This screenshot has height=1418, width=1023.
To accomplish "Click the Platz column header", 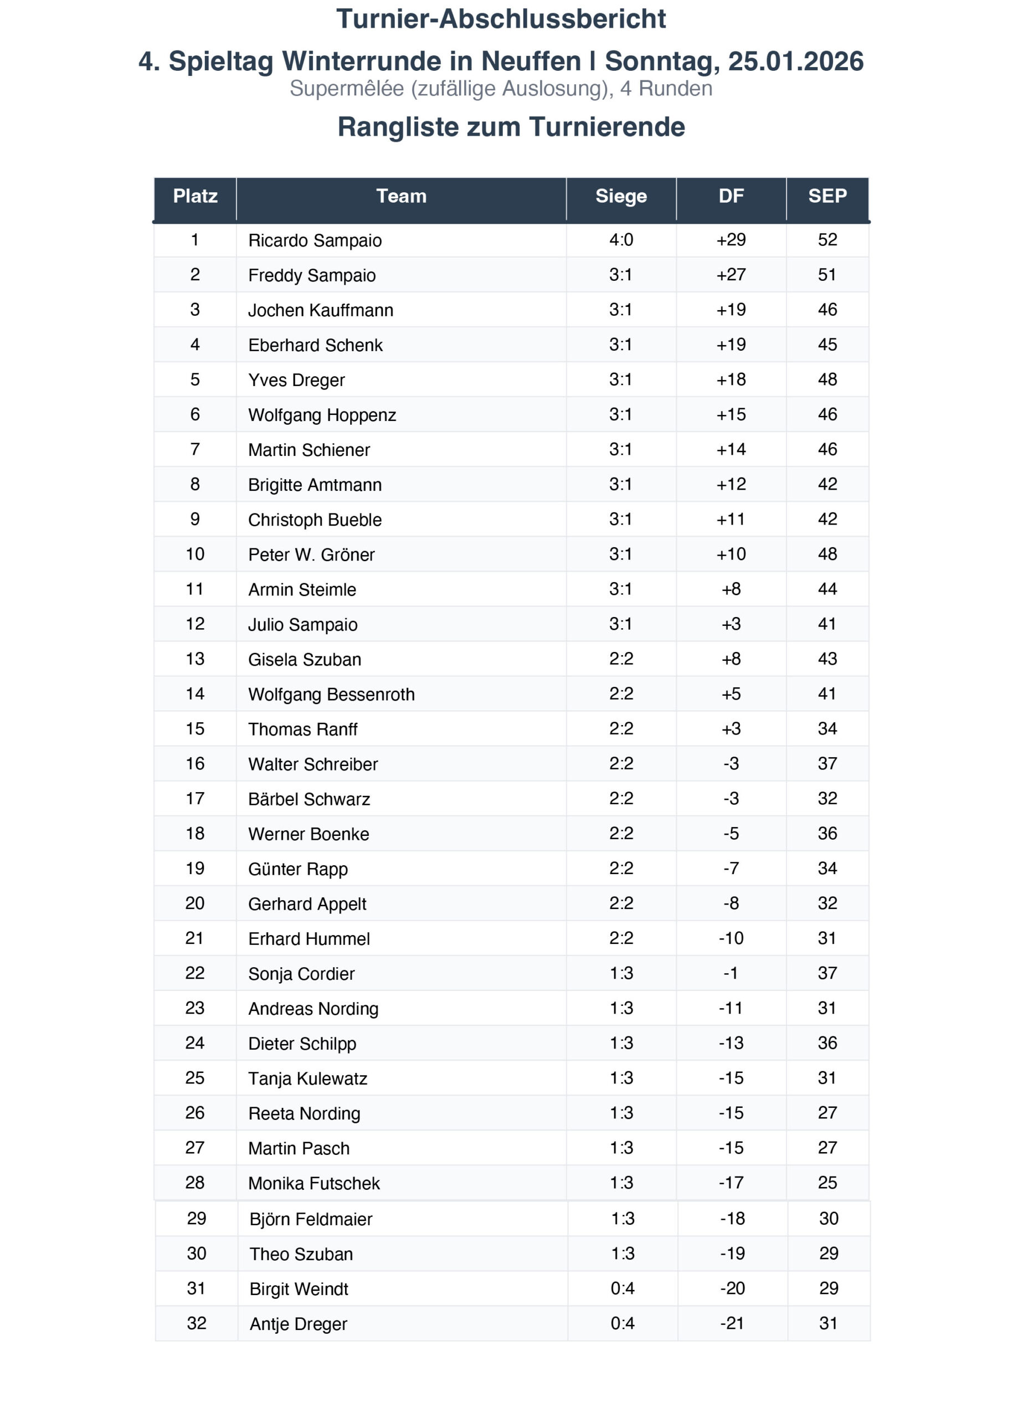I will pyautogui.click(x=195, y=196).
